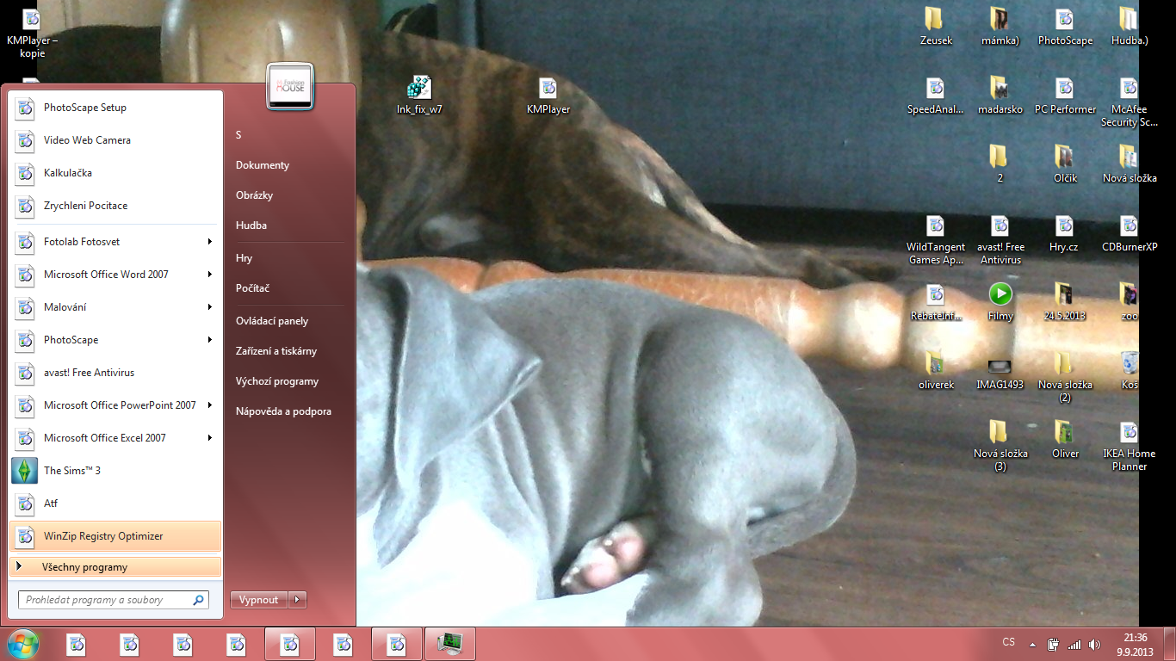This screenshot has height=661, width=1176.
Task: Open Zařízení a tiskárny
Action: point(276,351)
